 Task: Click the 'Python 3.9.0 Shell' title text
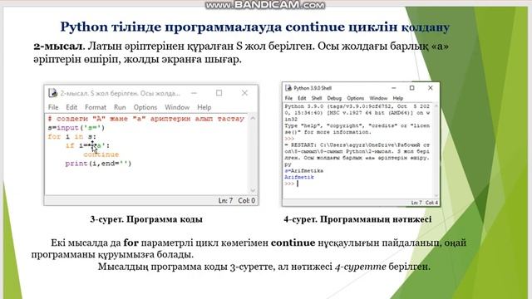[313, 88]
